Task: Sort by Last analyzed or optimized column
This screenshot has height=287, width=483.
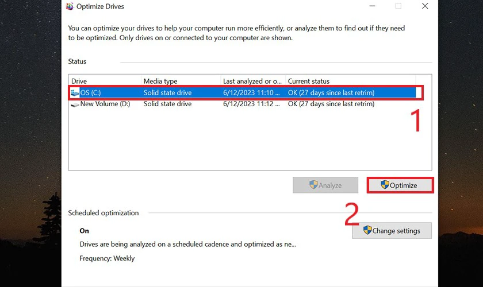Action: (x=253, y=81)
